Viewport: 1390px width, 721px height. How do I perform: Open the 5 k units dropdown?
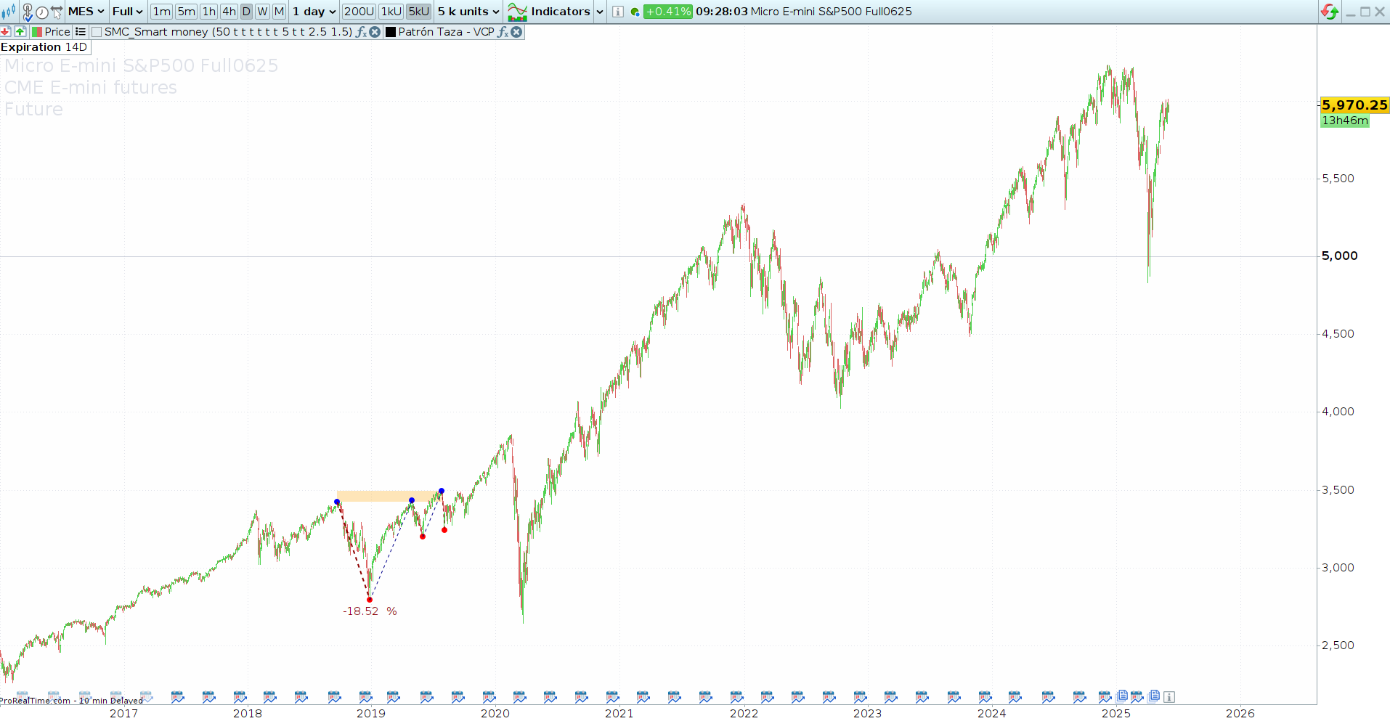(468, 12)
